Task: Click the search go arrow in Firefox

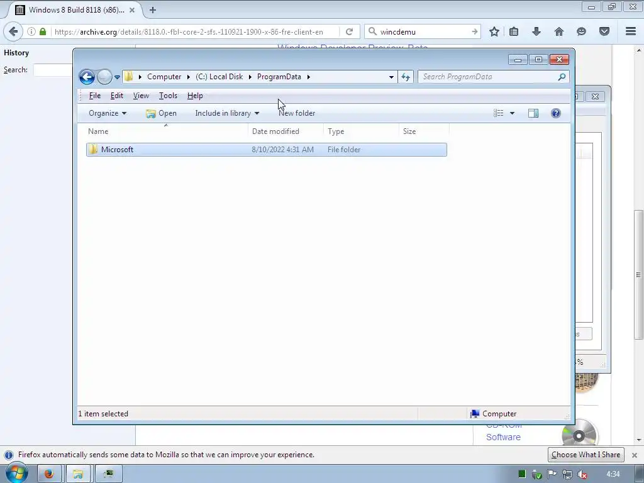Action: 474,31
